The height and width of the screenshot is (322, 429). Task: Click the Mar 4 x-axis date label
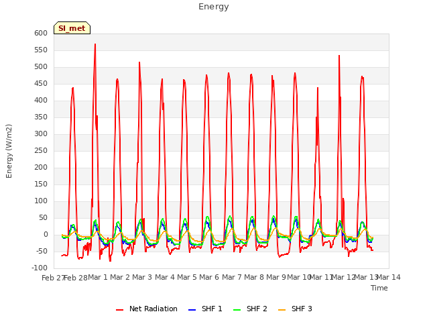click(x=165, y=277)
